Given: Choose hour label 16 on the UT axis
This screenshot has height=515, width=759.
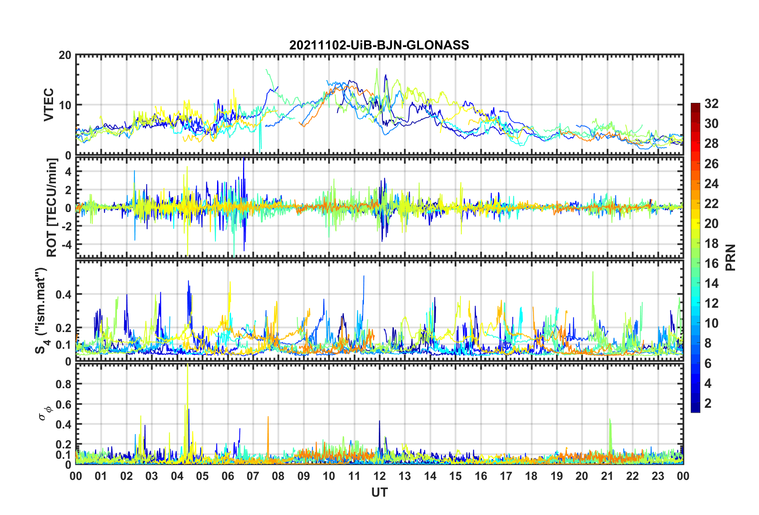Looking at the screenshot, I should 481,476.
